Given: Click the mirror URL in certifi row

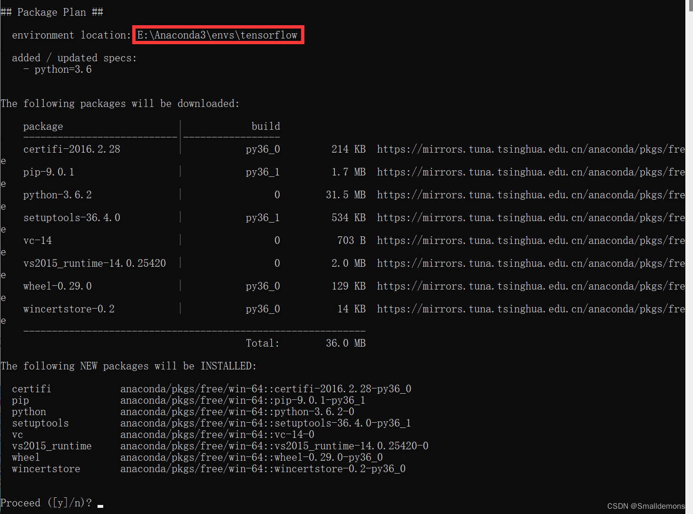Looking at the screenshot, I should (x=531, y=149).
